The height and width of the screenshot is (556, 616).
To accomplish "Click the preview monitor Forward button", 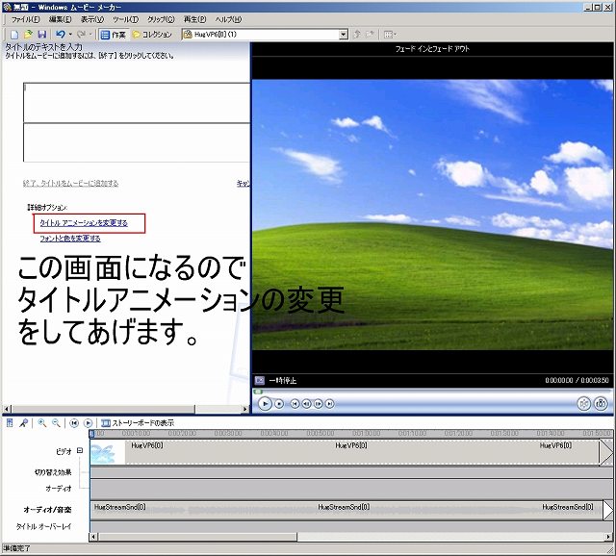I will (330, 404).
